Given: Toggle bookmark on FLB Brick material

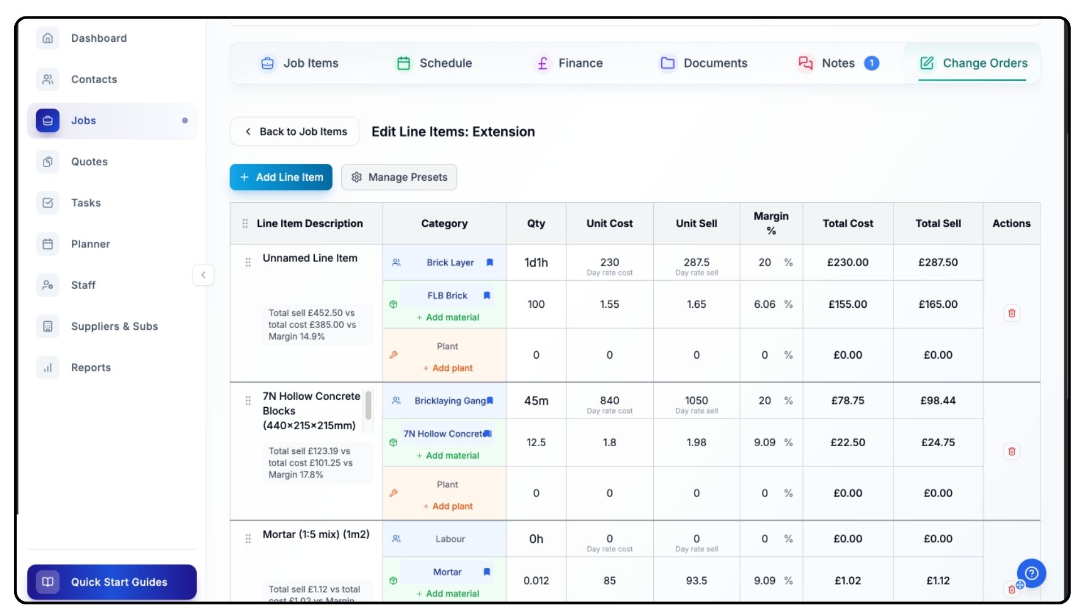Looking at the screenshot, I should tap(487, 295).
